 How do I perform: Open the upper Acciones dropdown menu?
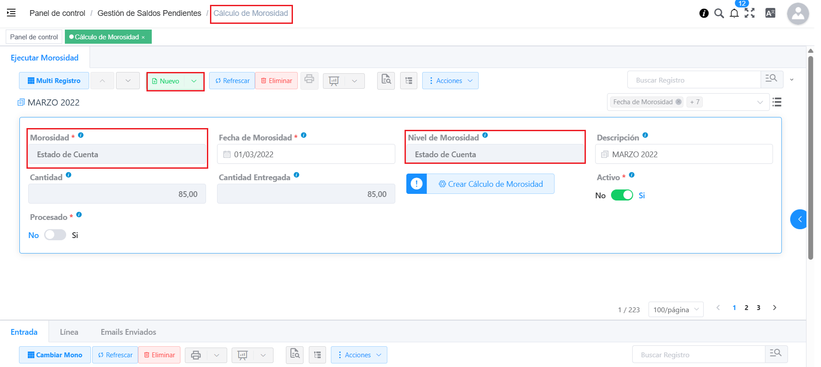pos(450,81)
